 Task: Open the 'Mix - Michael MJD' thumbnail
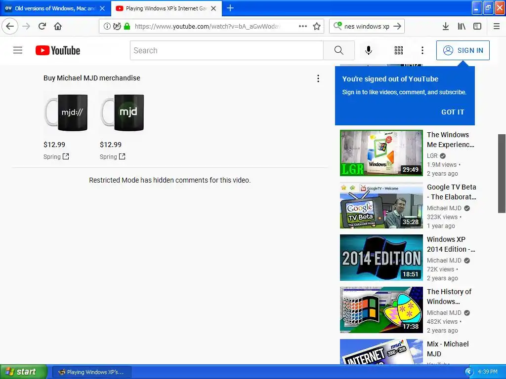coord(381,351)
